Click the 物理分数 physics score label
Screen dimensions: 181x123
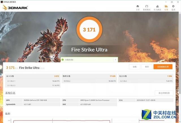(66, 76)
